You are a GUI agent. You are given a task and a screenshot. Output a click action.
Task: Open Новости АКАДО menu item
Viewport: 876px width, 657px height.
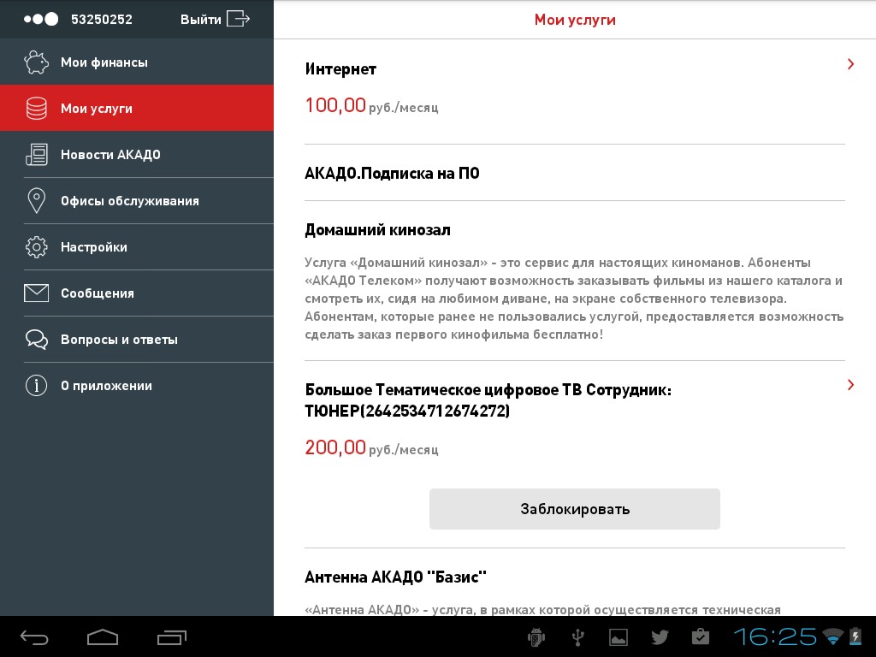[137, 154]
